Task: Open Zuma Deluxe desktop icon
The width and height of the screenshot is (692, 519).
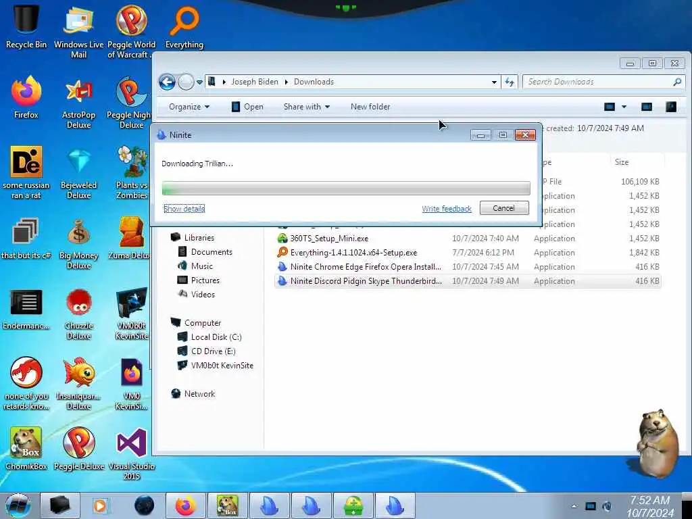Action: (x=130, y=239)
